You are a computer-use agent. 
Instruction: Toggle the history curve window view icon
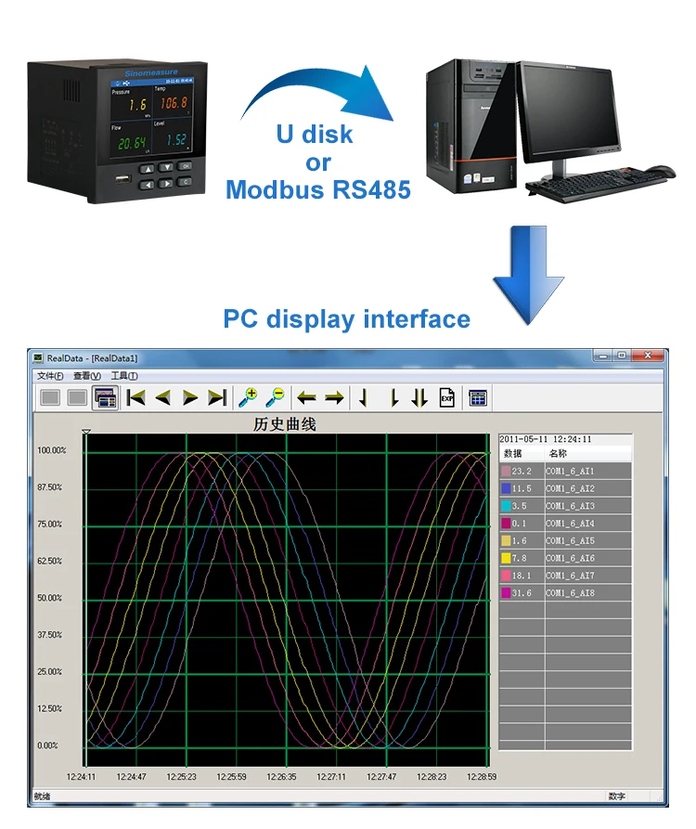105,397
